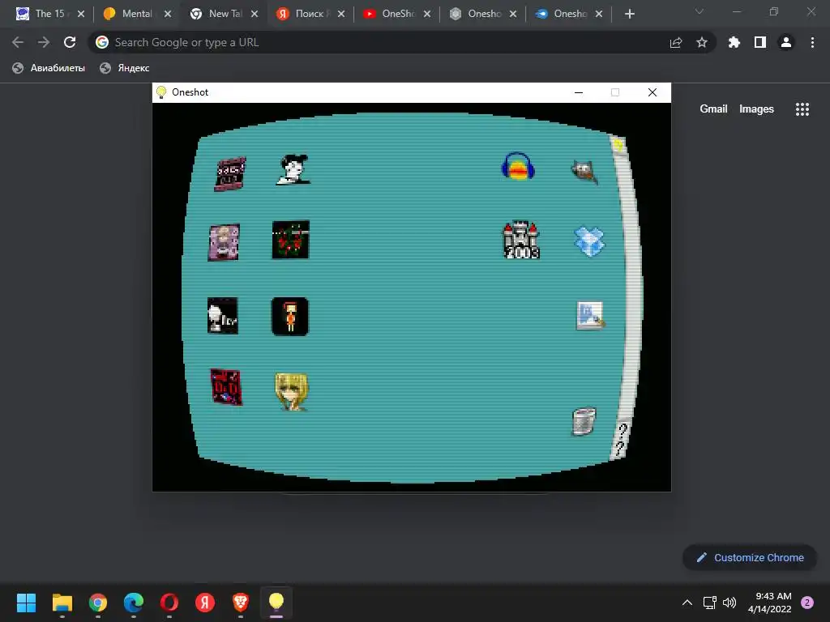This screenshot has width=830, height=622.
Task: Open the purple-toned girl portrait icon
Action: point(224,242)
